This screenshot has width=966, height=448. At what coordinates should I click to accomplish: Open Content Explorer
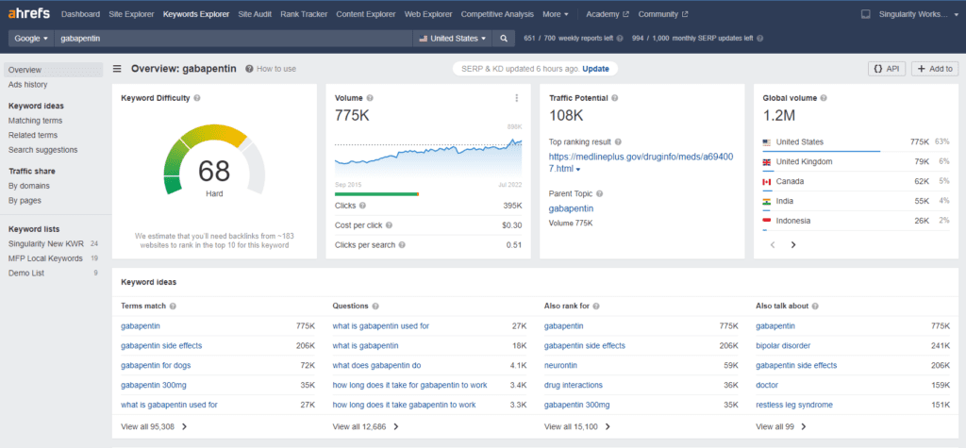click(x=366, y=13)
